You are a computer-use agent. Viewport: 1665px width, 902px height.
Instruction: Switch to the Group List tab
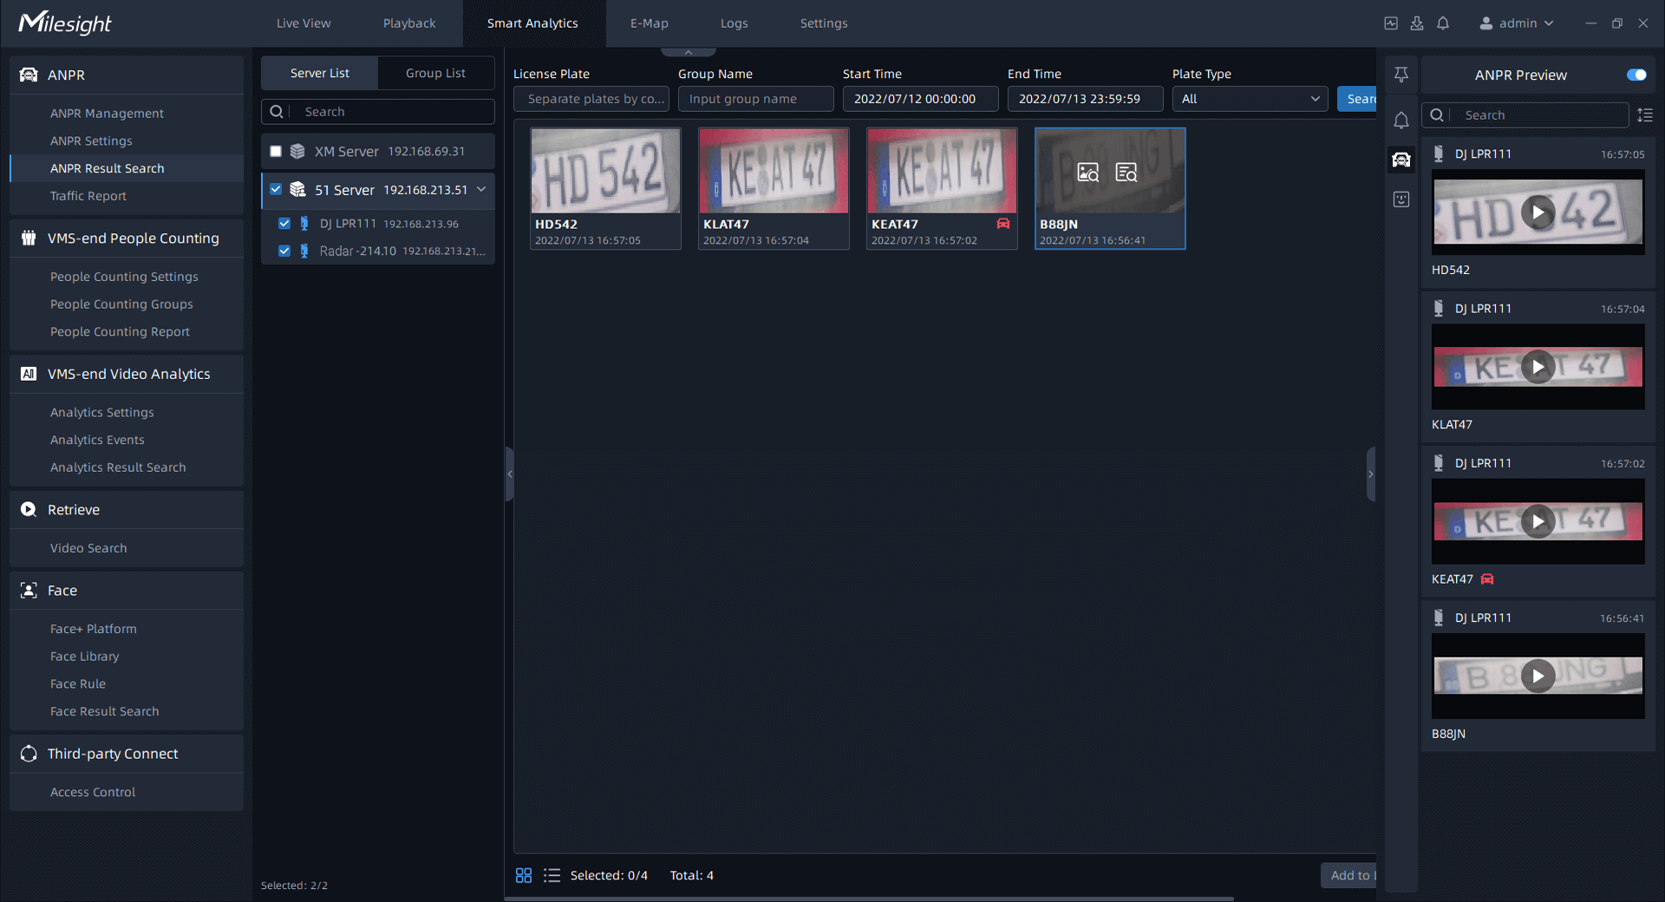click(435, 73)
